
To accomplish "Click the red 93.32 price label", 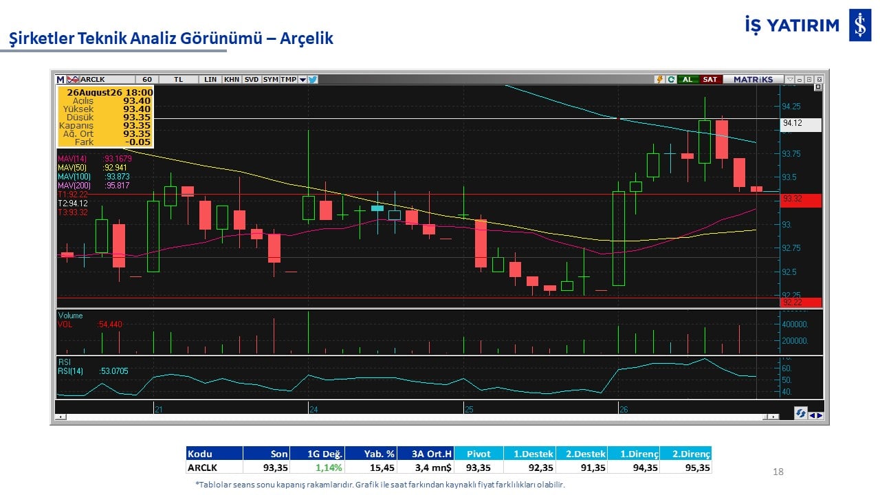I will [802, 200].
